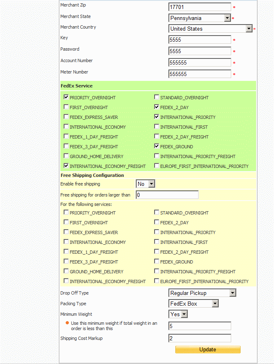Uncheck FEDEX_GROUND in FedEx Service section
274x364 pixels.
[157, 146]
